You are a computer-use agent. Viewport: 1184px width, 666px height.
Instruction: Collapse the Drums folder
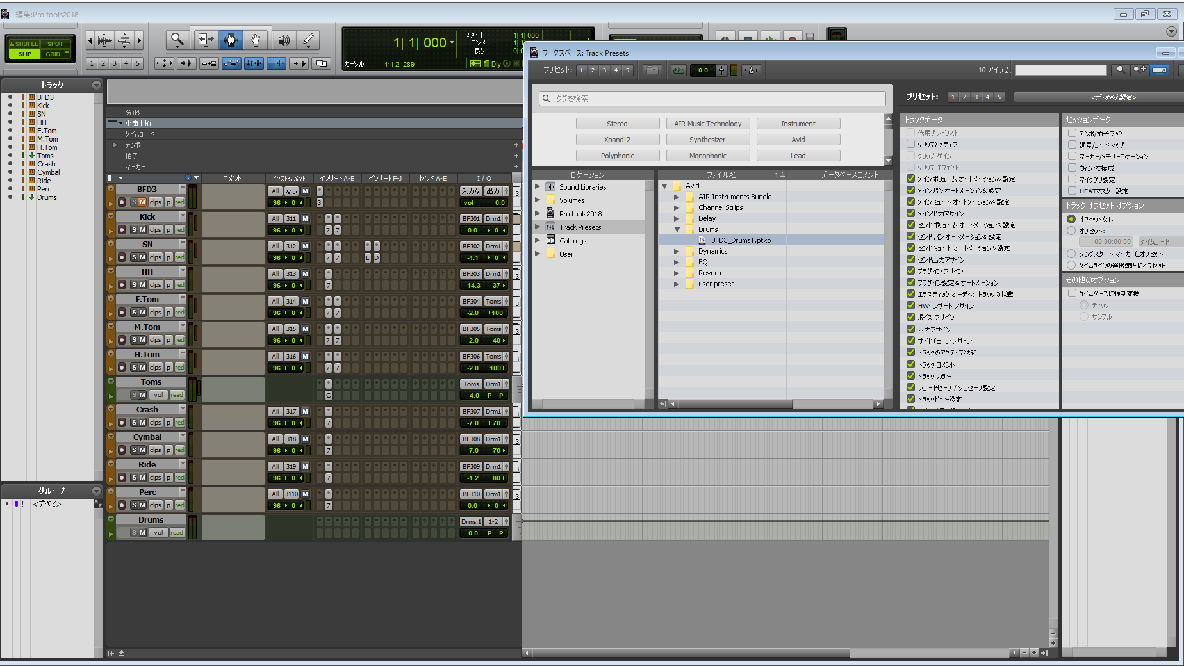(677, 229)
